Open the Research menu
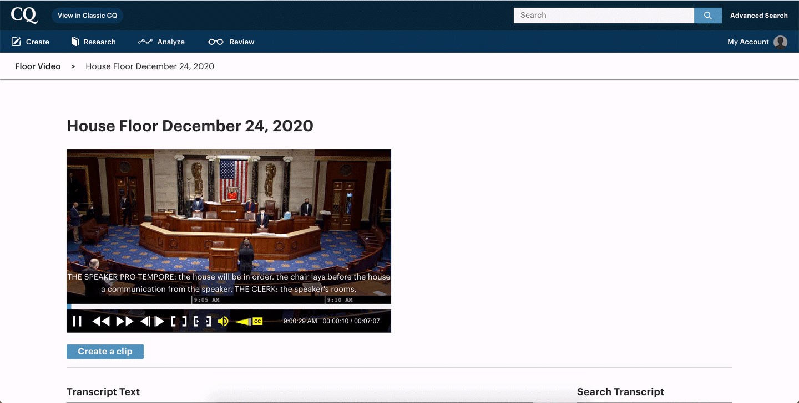799x403 pixels. pos(93,42)
